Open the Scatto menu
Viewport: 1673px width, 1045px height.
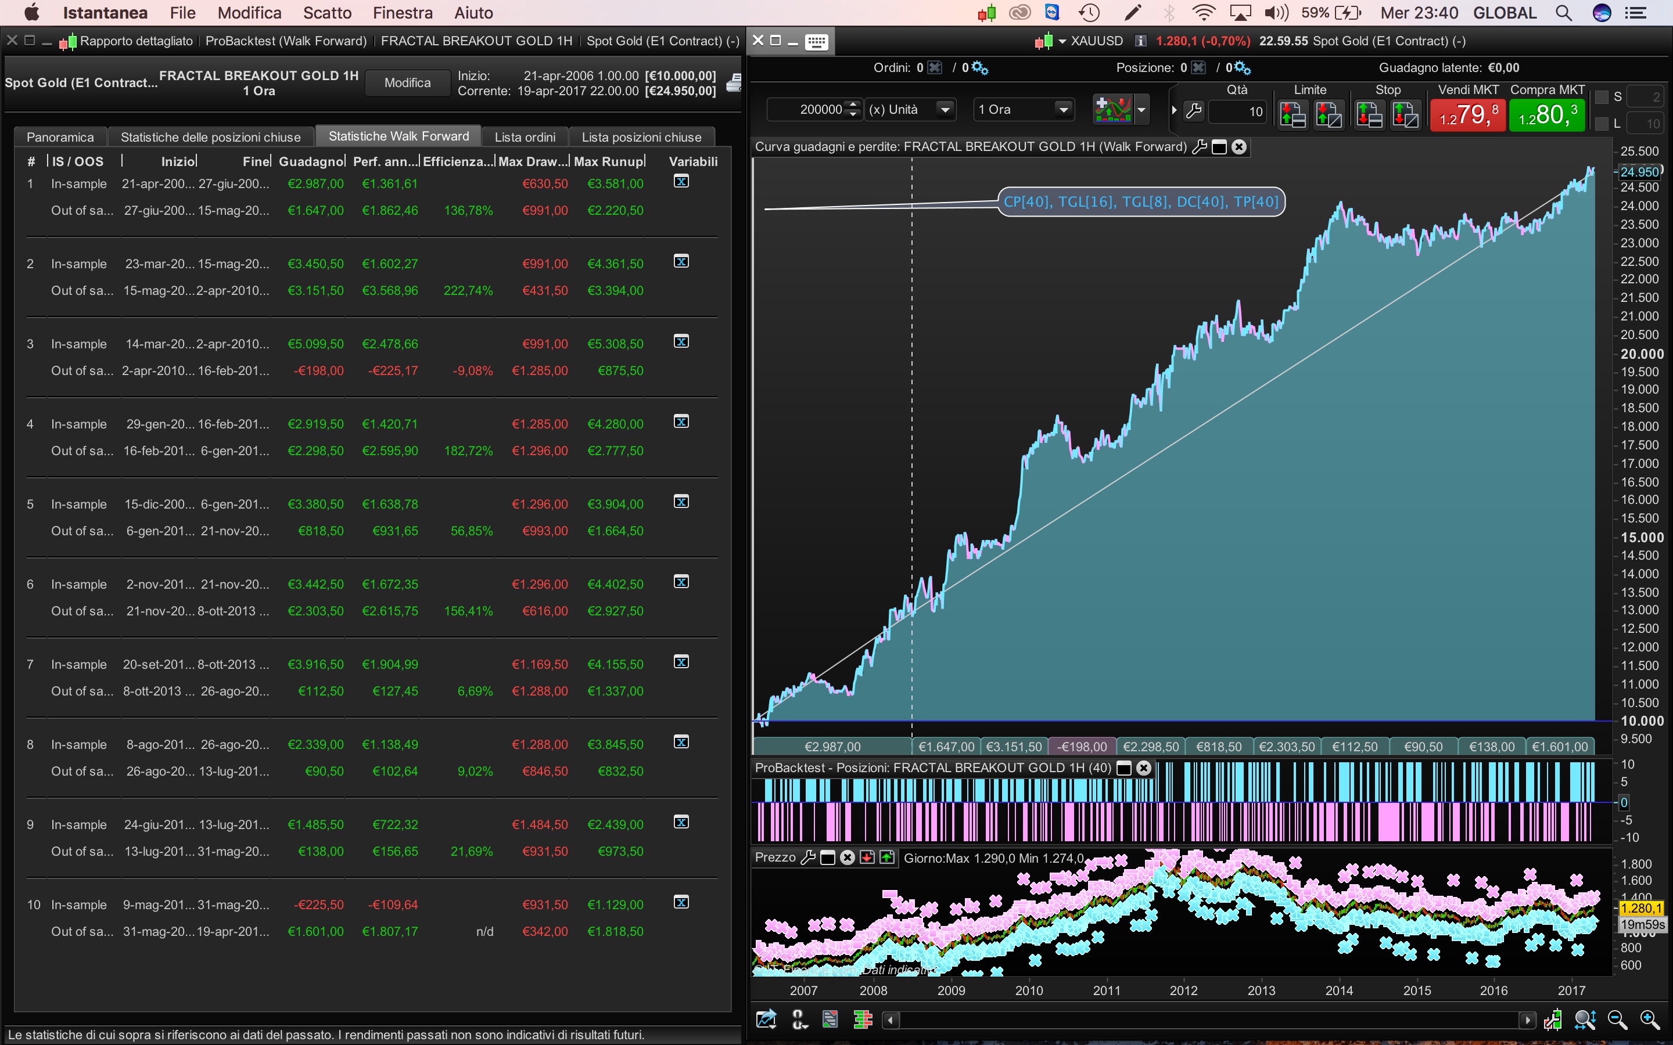click(327, 12)
